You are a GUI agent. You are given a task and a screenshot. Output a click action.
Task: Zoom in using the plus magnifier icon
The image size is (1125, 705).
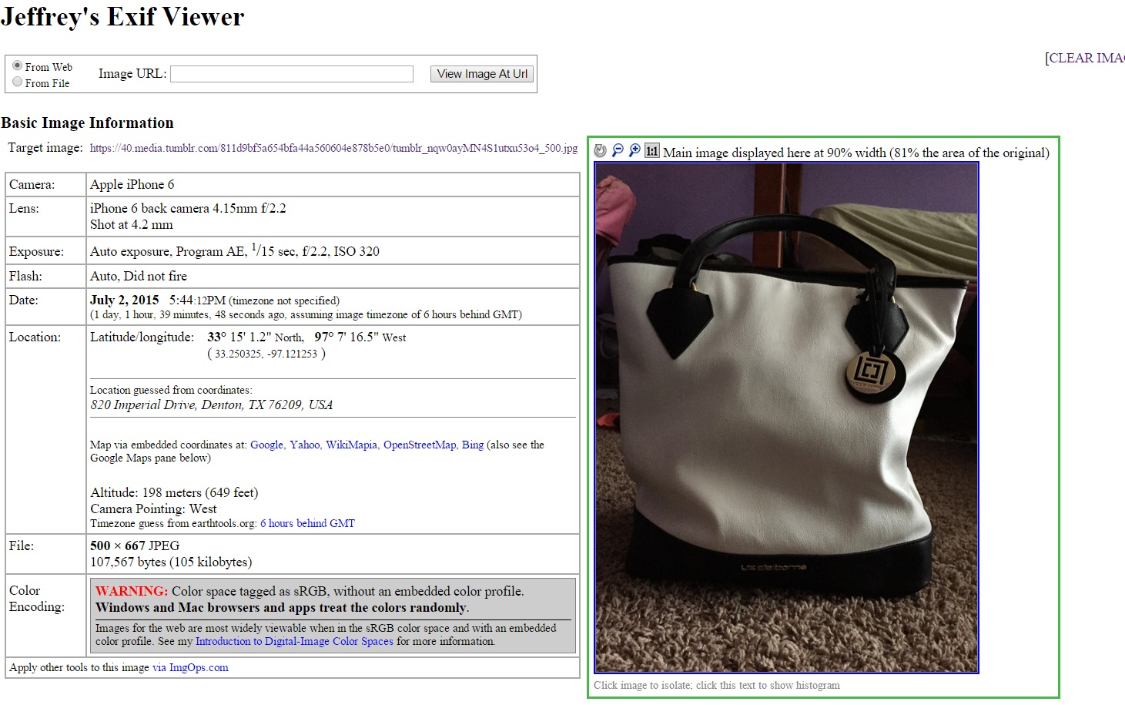634,151
